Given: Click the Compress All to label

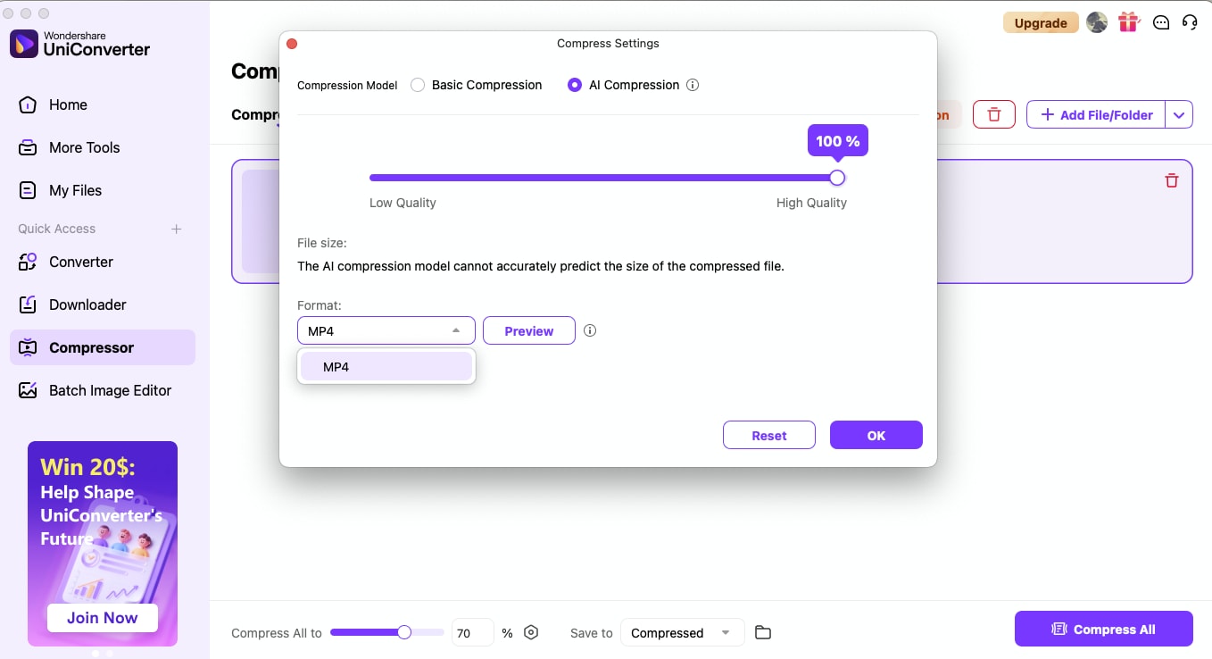Looking at the screenshot, I should pyautogui.click(x=277, y=633).
